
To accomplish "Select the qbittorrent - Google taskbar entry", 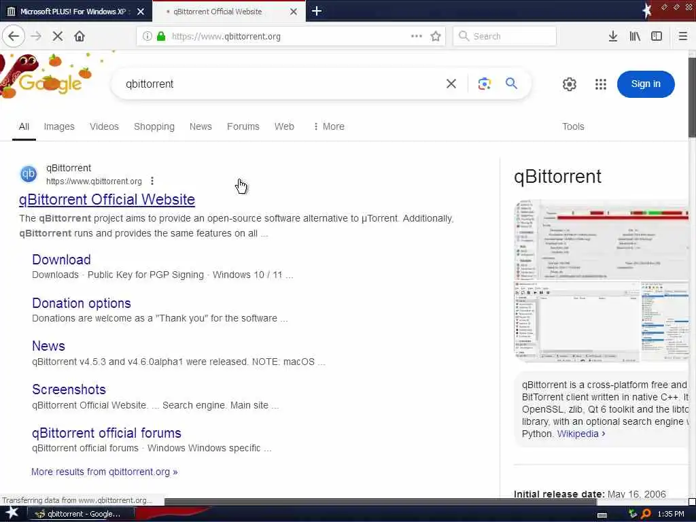I will point(81,514).
